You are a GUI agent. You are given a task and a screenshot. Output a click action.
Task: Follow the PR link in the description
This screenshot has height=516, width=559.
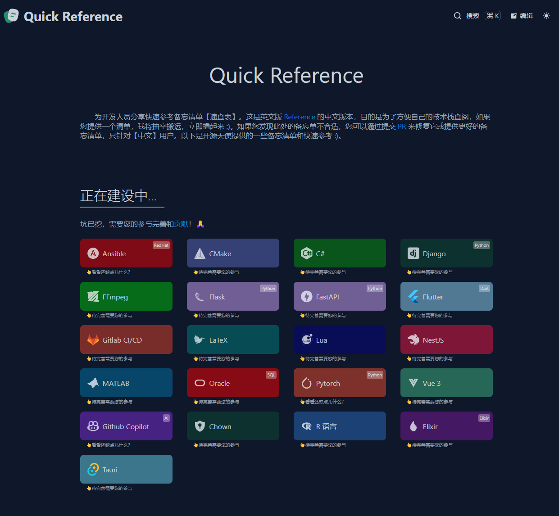(402, 127)
